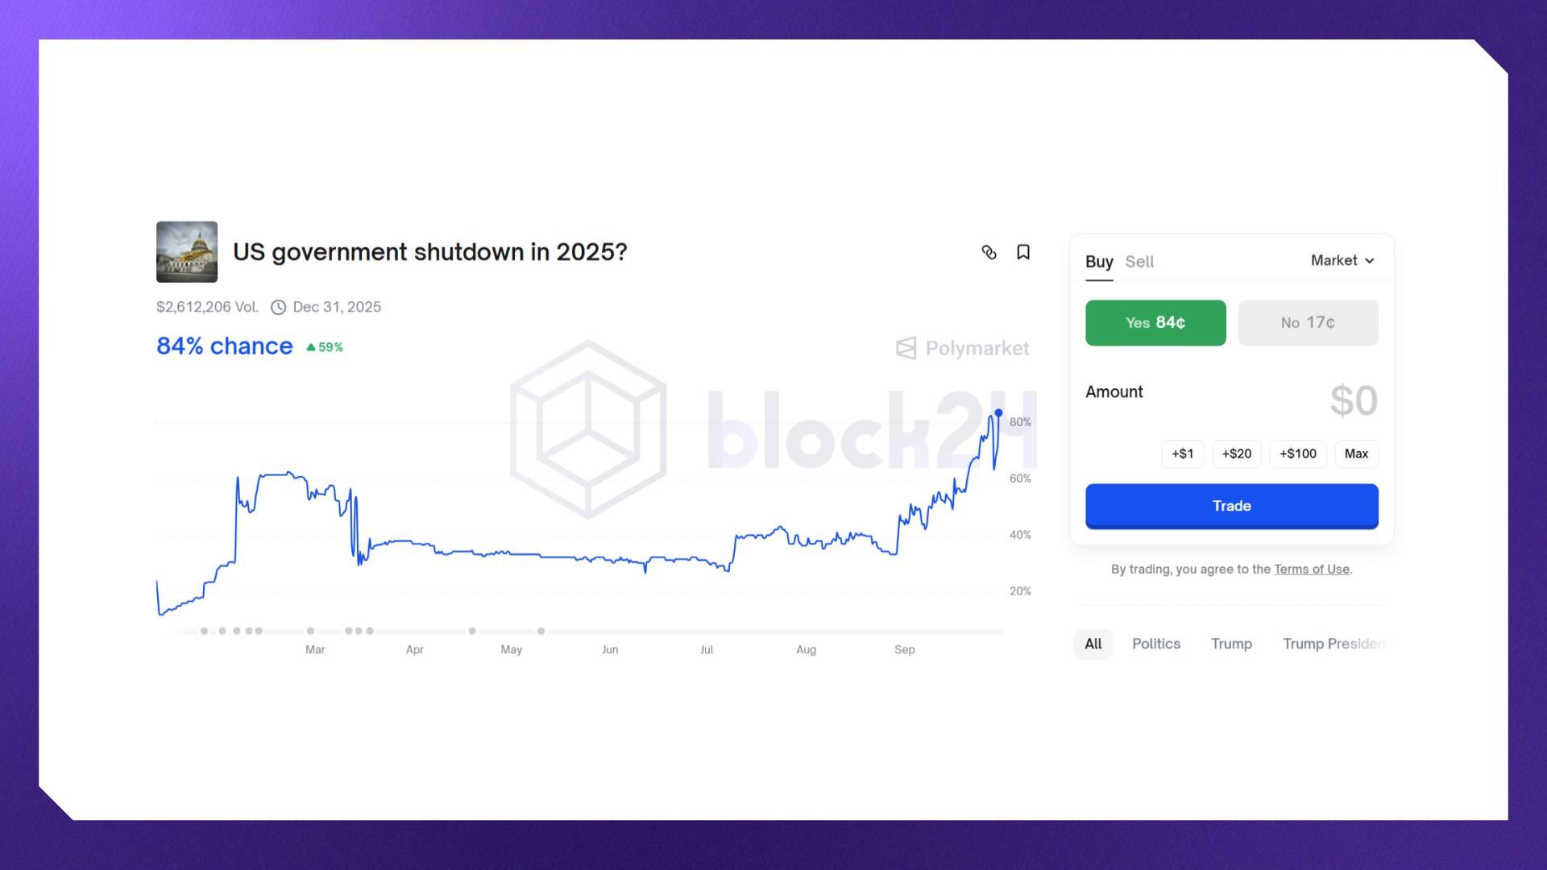The width and height of the screenshot is (1547, 870).
Task: Click the green up-arrow 59% change indicator
Action: pos(325,347)
